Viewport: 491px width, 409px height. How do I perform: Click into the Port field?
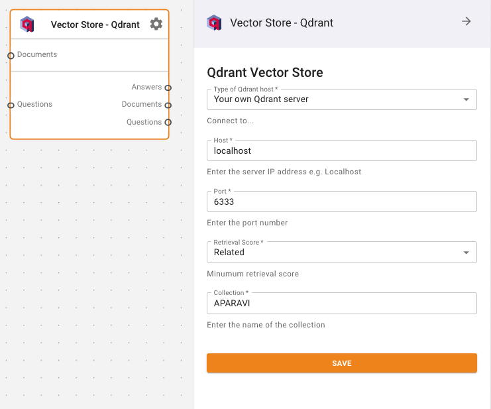[x=341, y=202]
